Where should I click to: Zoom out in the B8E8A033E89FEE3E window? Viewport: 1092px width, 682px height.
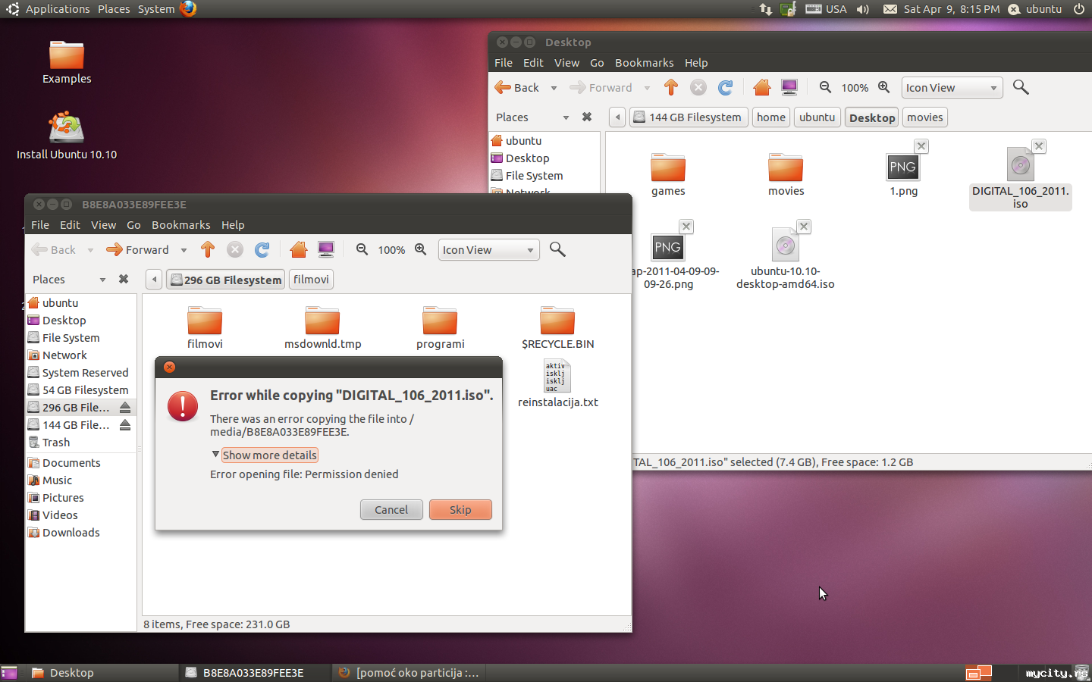click(x=362, y=249)
